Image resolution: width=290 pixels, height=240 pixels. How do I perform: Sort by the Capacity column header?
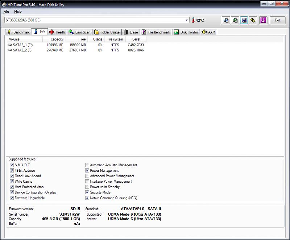pyautogui.click(x=54, y=39)
